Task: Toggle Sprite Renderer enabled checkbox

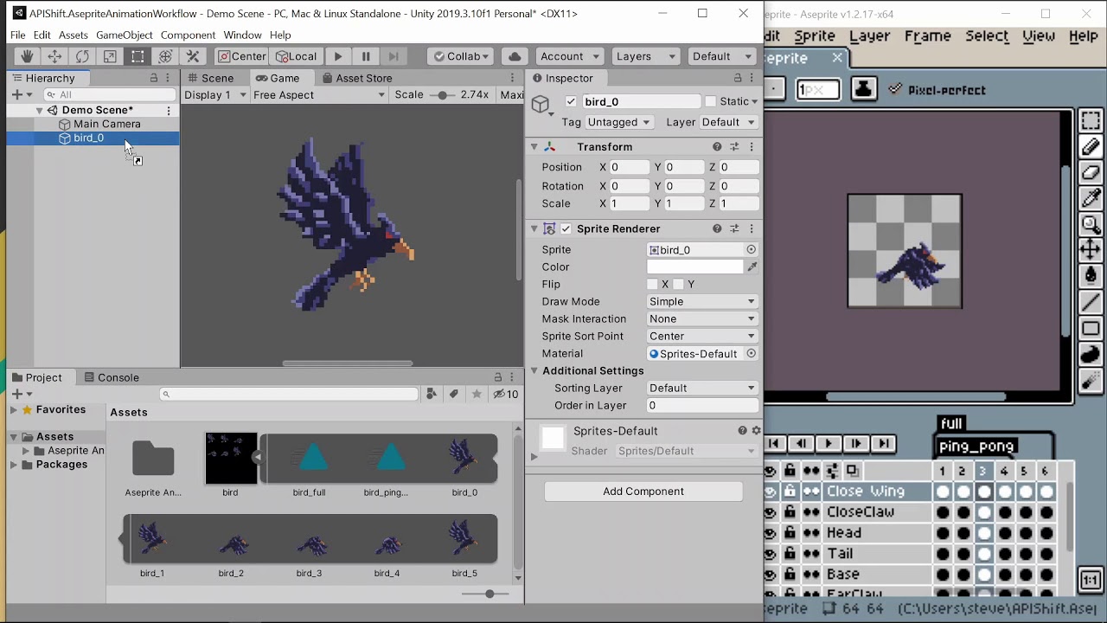Action: click(x=566, y=228)
